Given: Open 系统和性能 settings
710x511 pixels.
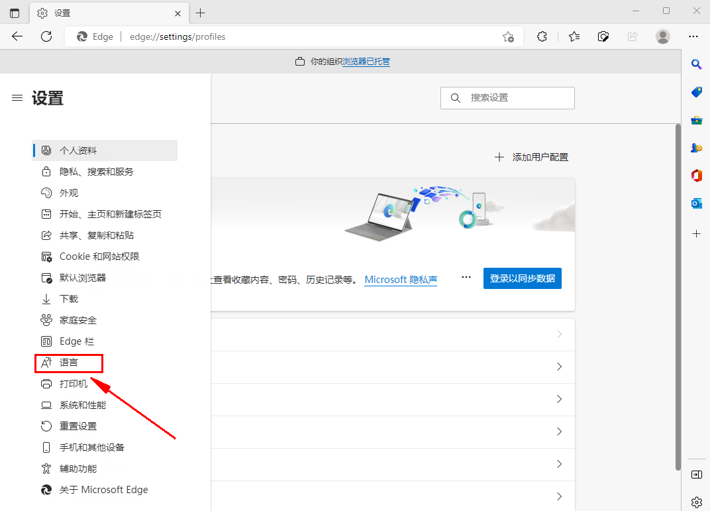Looking at the screenshot, I should coord(105,405).
